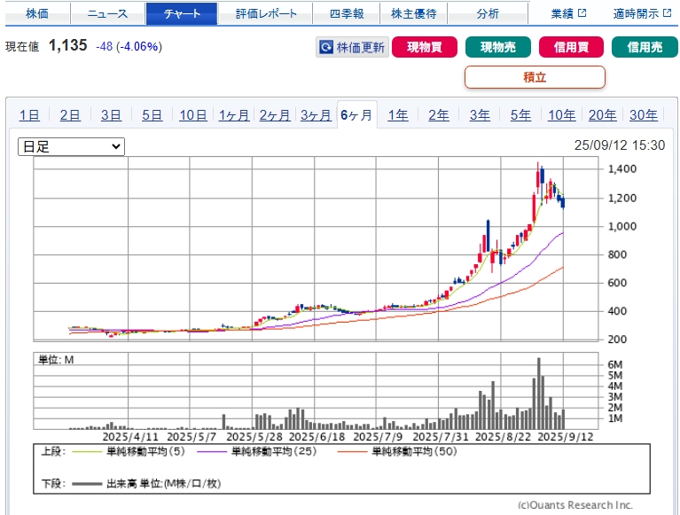Click the 信用売 button
Image resolution: width=680 pixels, height=515 pixels.
coord(645,47)
